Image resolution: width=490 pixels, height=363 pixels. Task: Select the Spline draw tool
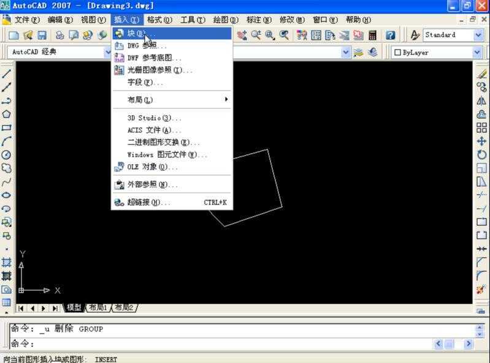6,182
